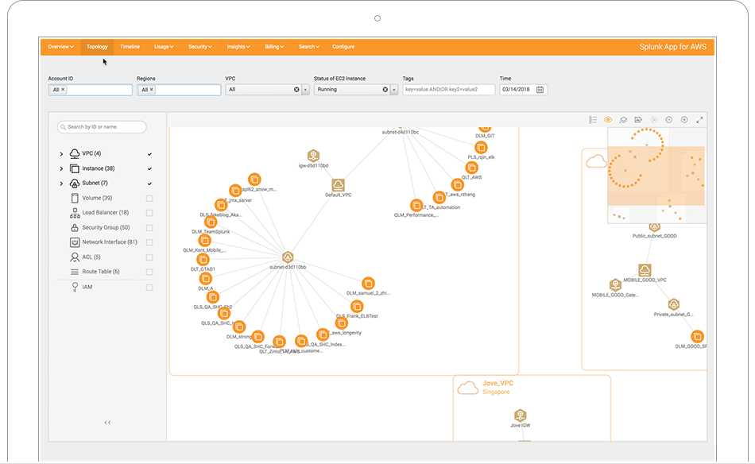Select the Private_subnet_G node

tap(674, 304)
